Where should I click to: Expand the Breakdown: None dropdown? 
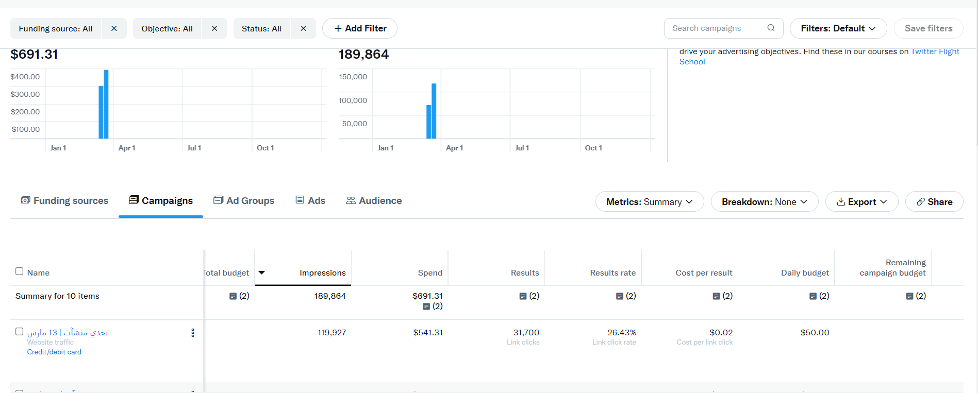pos(764,202)
